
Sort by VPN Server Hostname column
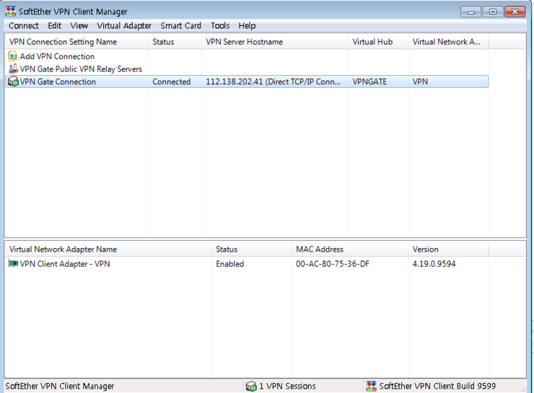[x=275, y=42]
